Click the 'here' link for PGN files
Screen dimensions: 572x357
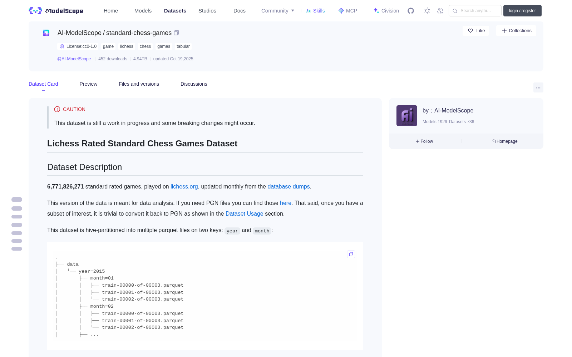click(286, 203)
